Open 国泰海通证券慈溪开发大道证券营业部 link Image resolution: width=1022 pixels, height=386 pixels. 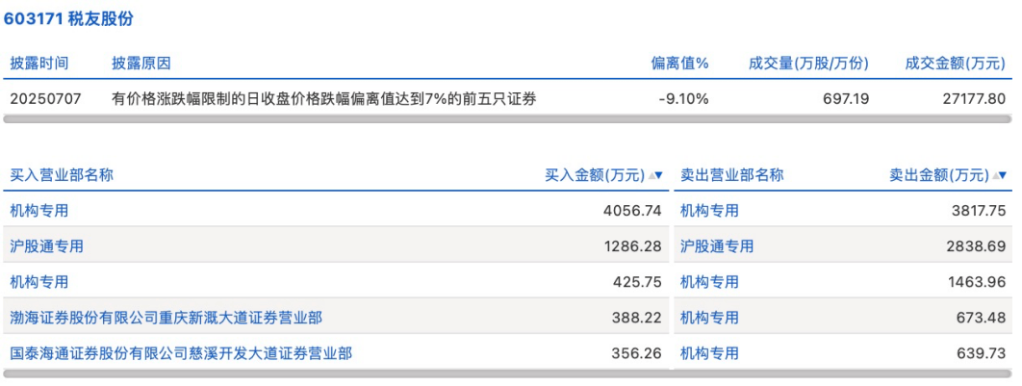point(181,353)
